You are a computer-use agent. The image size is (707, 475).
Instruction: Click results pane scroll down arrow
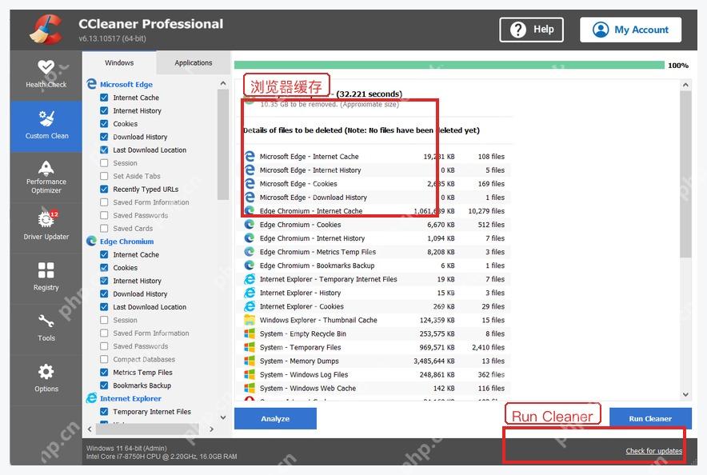(x=685, y=394)
